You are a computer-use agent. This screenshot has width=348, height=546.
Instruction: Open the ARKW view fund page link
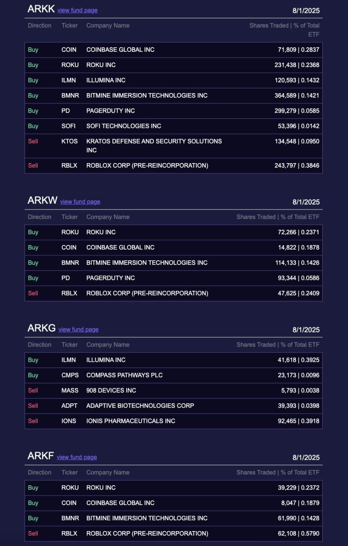pyautogui.click(x=80, y=202)
